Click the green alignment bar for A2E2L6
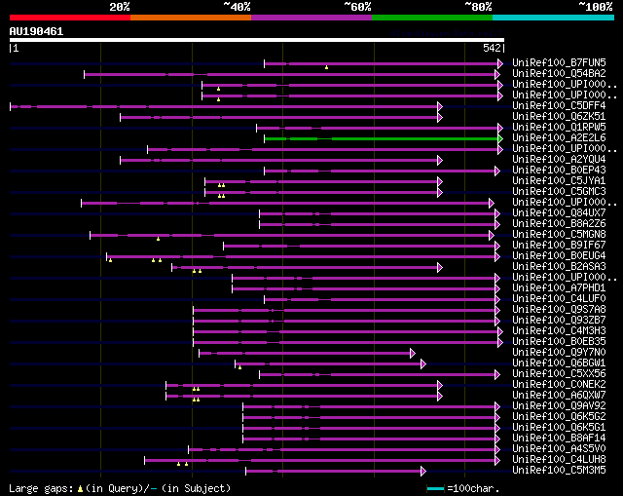The height and width of the screenshot is (496, 623). [384, 138]
